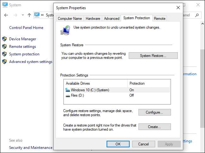This screenshot has height=153, width=205.
Task: Click the up arrow navigation button
Action: pos(29,15)
